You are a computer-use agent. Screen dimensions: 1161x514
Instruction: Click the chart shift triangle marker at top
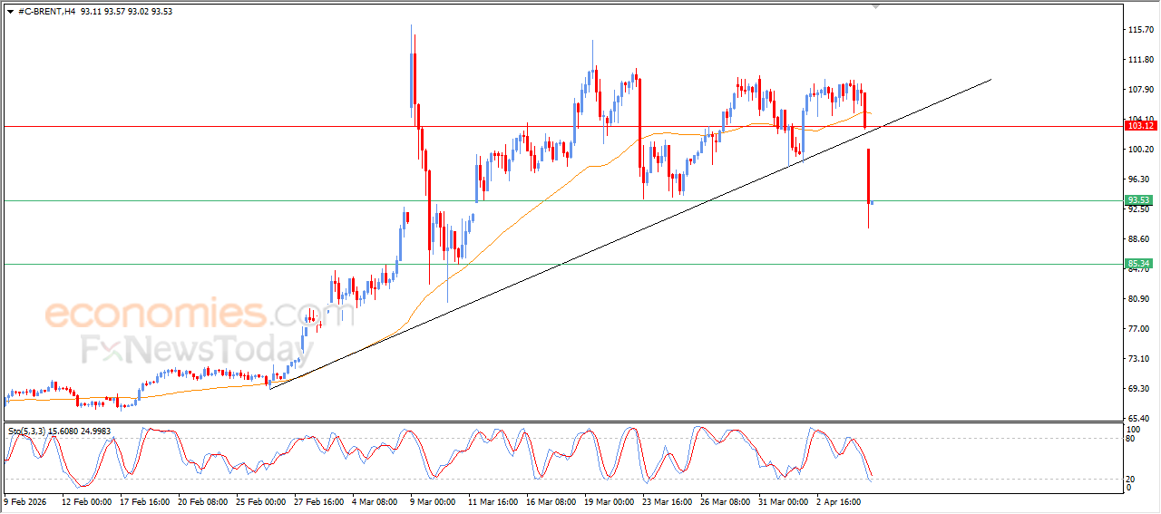point(875,6)
